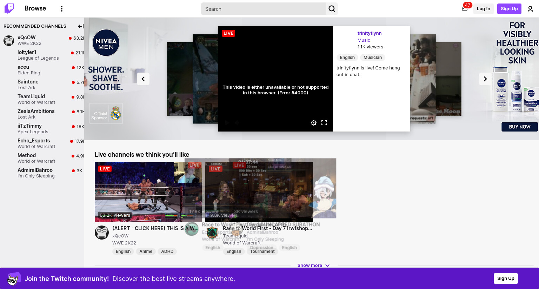Enter fullscreen on featured video
The image size is (539, 289).
[324, 123]
